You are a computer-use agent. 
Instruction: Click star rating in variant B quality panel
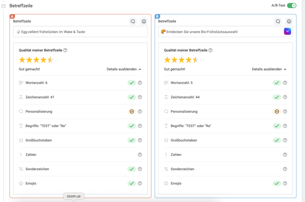[x=181, y=60]
